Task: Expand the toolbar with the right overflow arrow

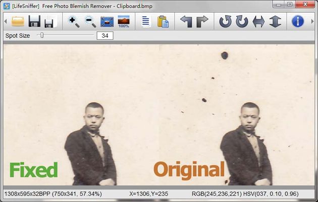Action: 312,21
